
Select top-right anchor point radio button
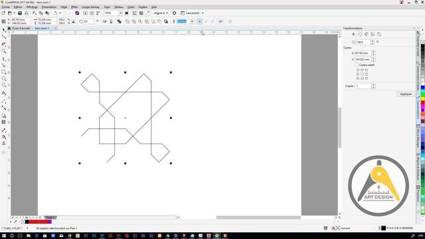tap(367, 70)
